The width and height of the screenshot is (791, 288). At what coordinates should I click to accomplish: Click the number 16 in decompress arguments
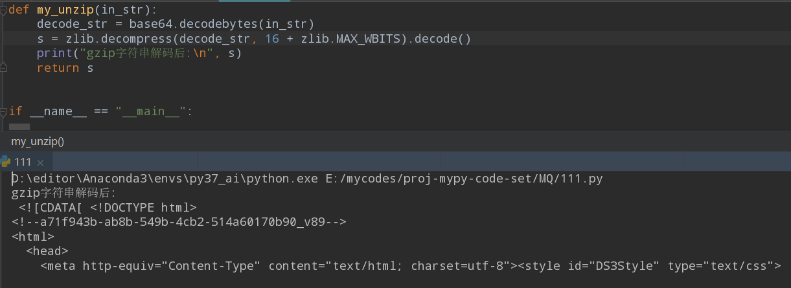tap(272, 39)
